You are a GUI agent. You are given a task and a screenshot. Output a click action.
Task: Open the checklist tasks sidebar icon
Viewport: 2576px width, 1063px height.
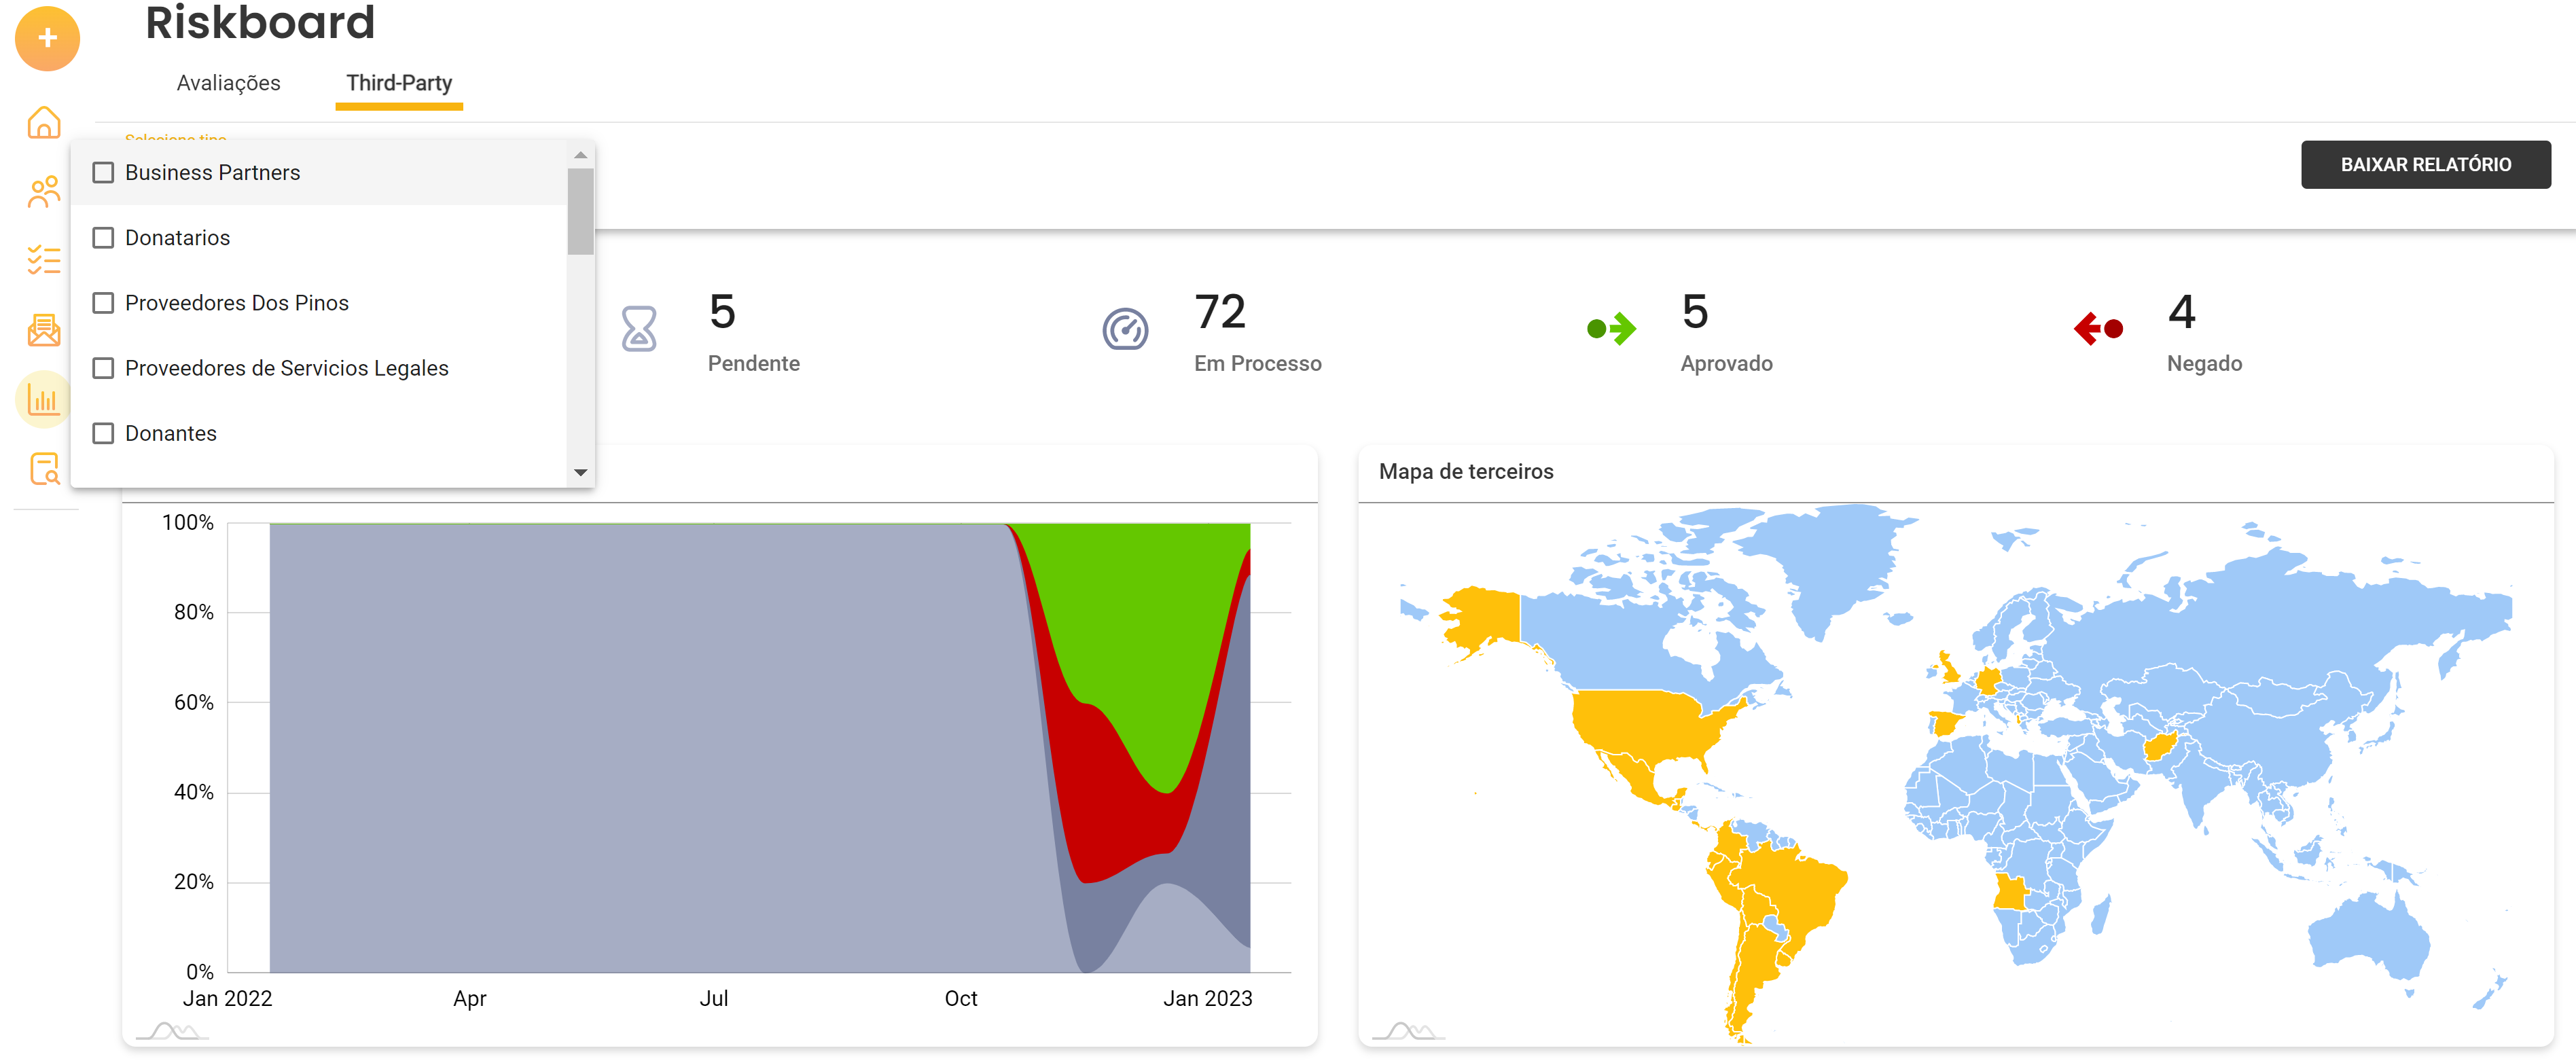point(44,260)
